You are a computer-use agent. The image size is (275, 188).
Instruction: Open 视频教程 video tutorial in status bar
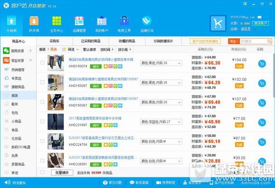point(166,183)
